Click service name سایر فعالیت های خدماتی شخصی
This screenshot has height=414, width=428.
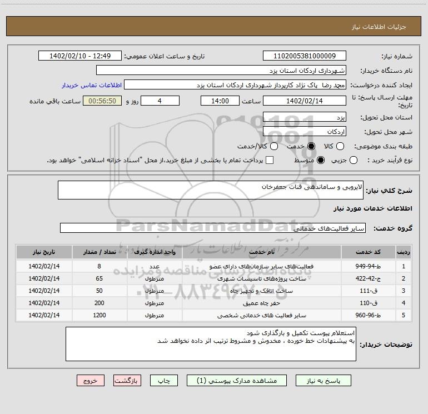pyautogui.click(x=261, y=316)
